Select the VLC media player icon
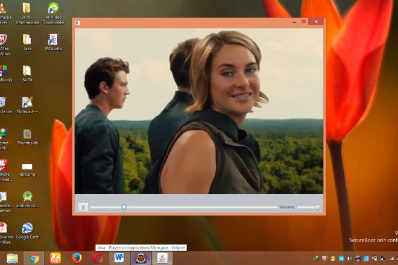Viewport: 398px width, 265px height. click(5, 14)
